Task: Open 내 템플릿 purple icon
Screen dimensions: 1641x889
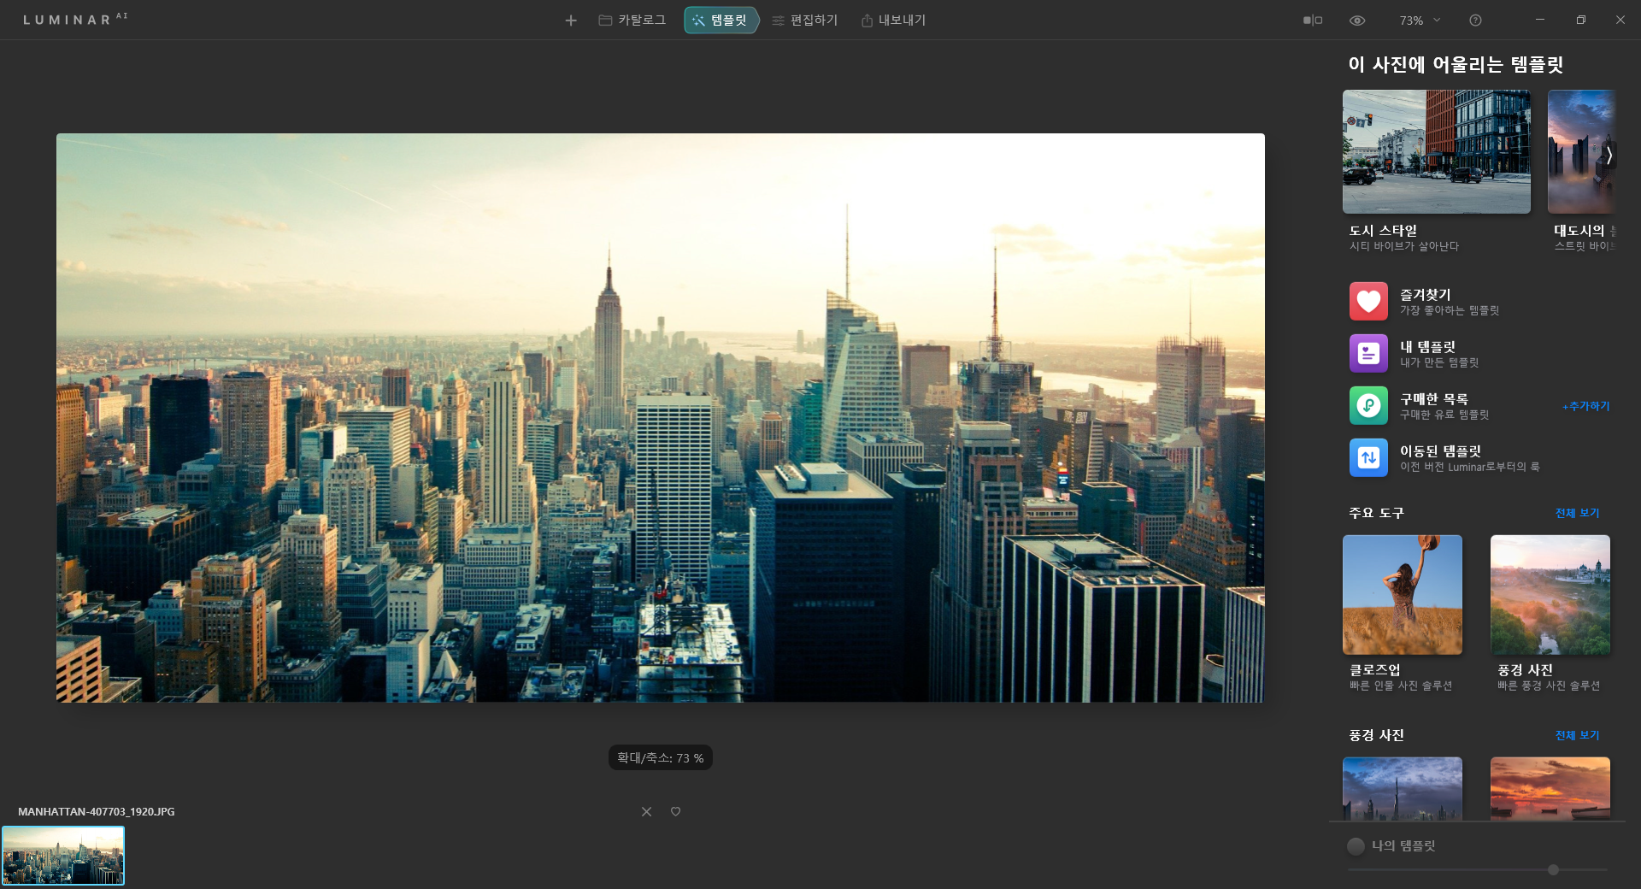Action: [1368, 353]
